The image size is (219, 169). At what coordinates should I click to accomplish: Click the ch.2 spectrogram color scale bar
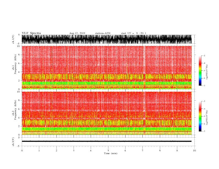point(200,116)
